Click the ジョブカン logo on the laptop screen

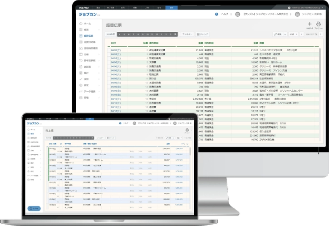33,123
